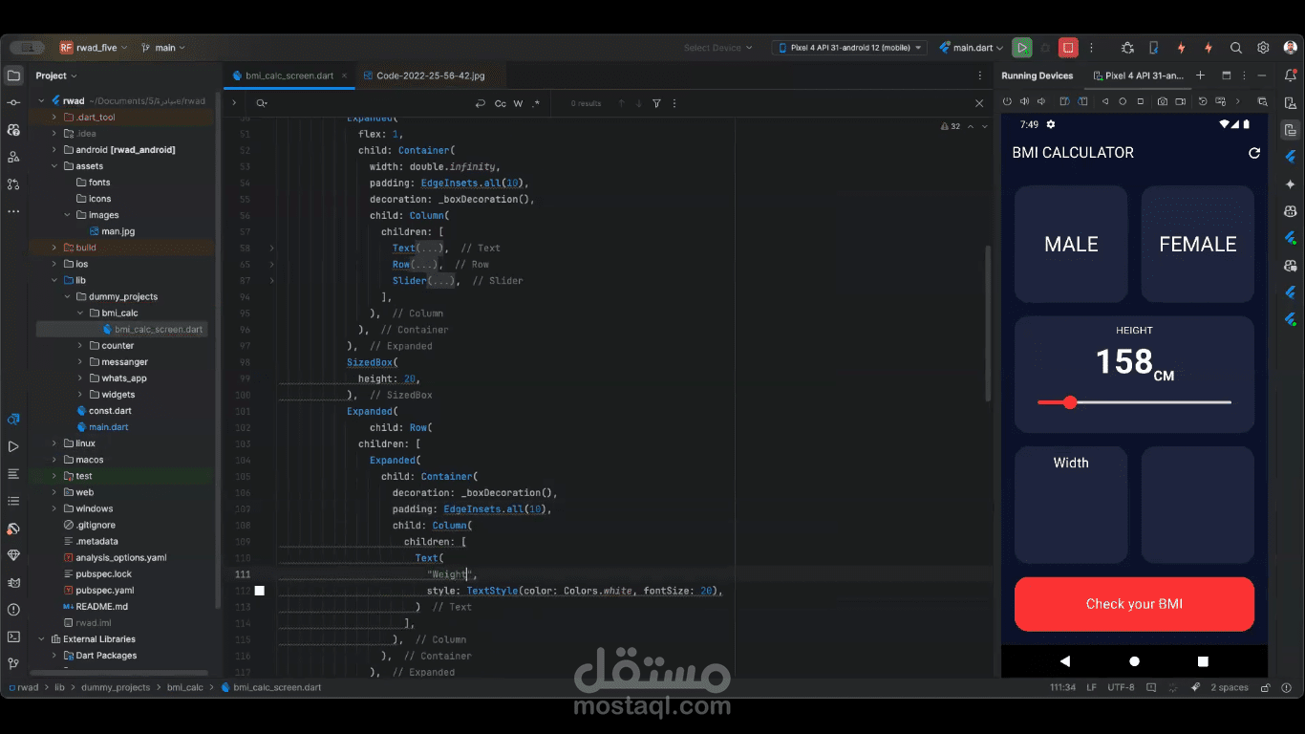Screen dimensions: 1305x734
Task: Open the Logcat cat icon
Action: pos(13,582)
